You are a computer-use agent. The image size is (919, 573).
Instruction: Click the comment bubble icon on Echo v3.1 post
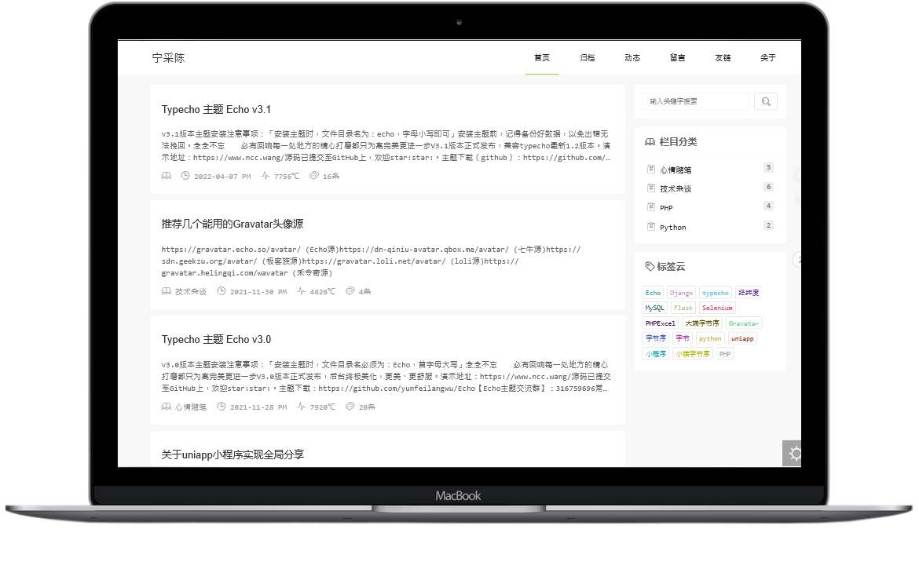(x=314, y=176)
